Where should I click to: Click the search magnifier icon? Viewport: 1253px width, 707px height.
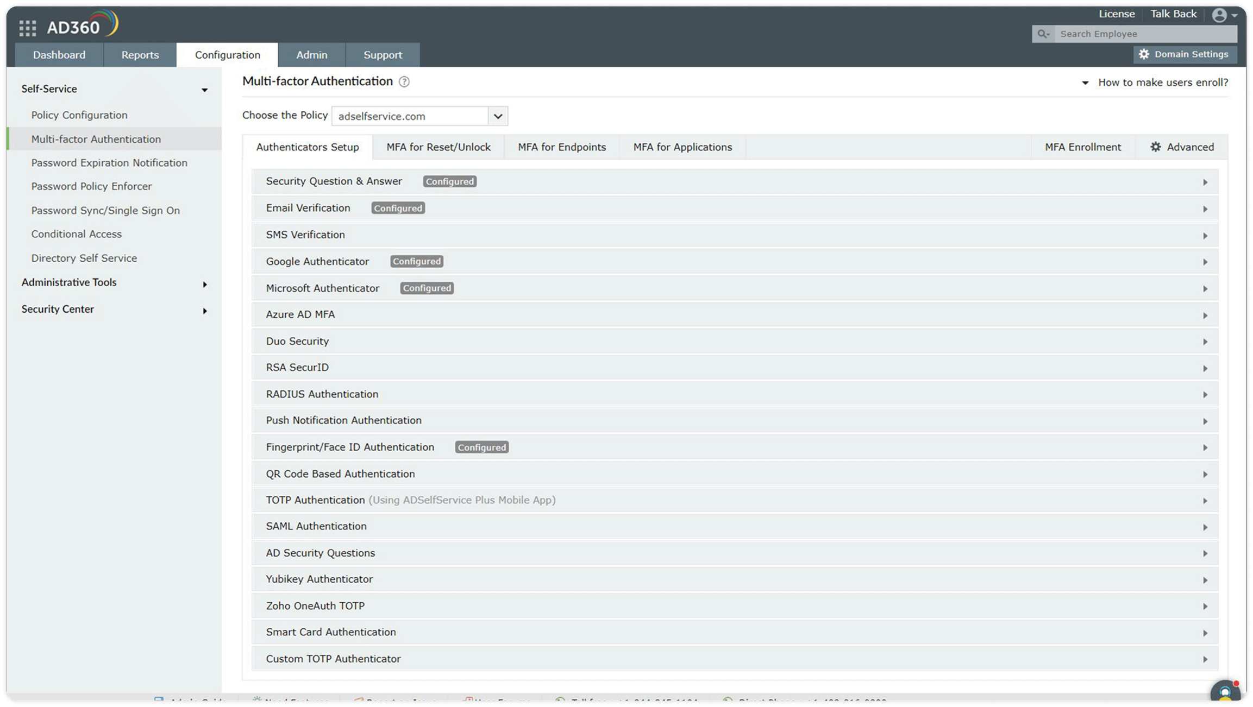coord(1043,34)
